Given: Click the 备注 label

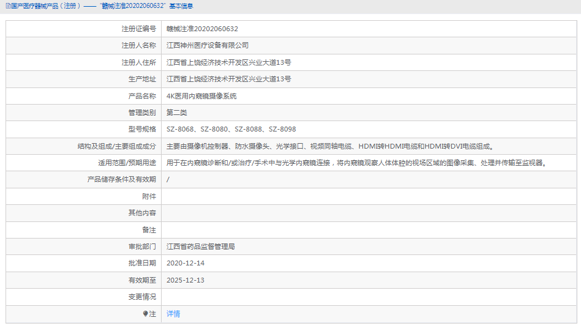Looking at the screenshot, I should pyautogui.click(x=149, y=230).
